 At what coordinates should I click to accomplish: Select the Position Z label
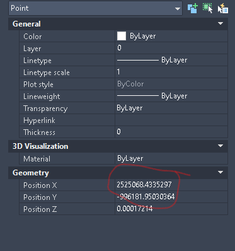point(40,209)
